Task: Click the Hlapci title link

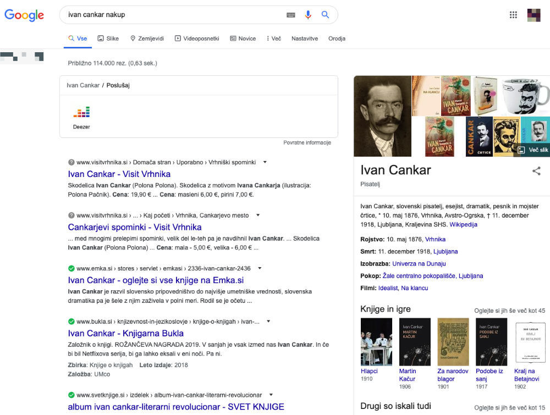Action: tap(369, 371)
